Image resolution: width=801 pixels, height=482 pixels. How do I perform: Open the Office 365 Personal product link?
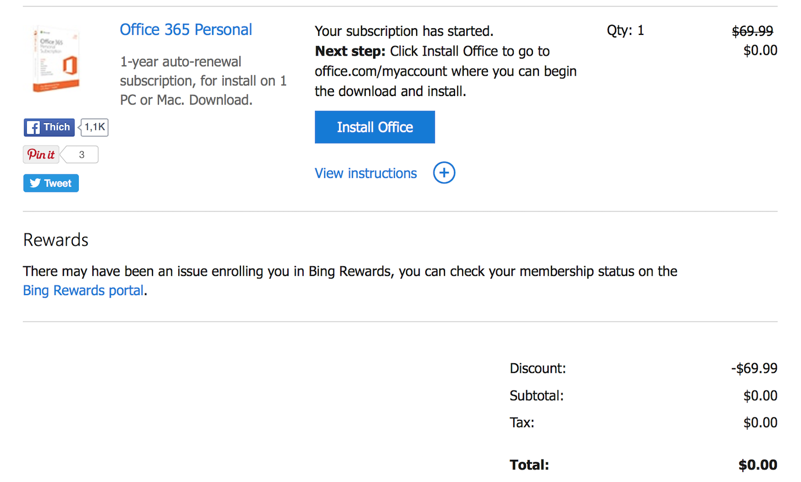pyautogui.click(x=185, y=30)
